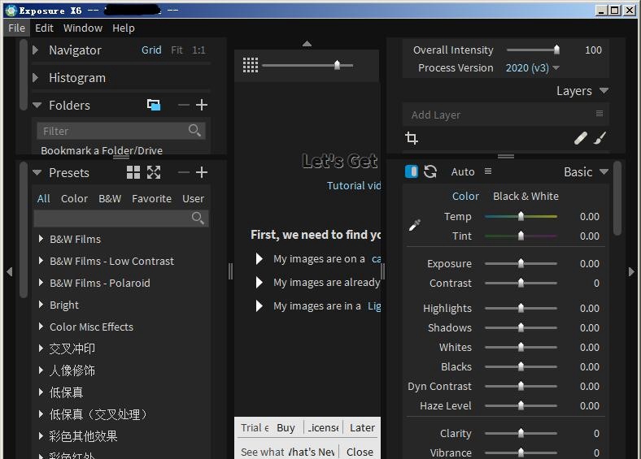Click the thumbnail grid size icon
641x459 pixels.
coord(251,65)
